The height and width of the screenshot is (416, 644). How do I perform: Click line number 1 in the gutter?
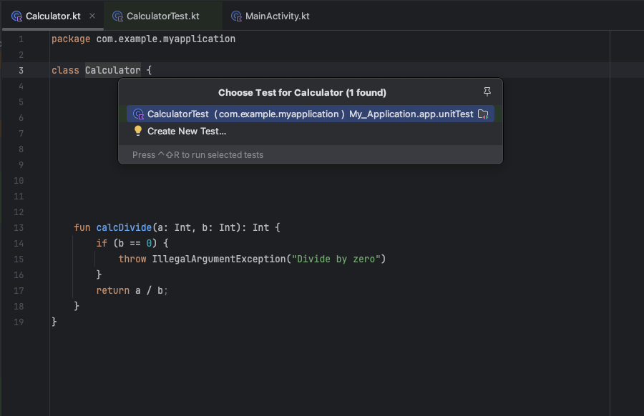(x=21, y=39)
